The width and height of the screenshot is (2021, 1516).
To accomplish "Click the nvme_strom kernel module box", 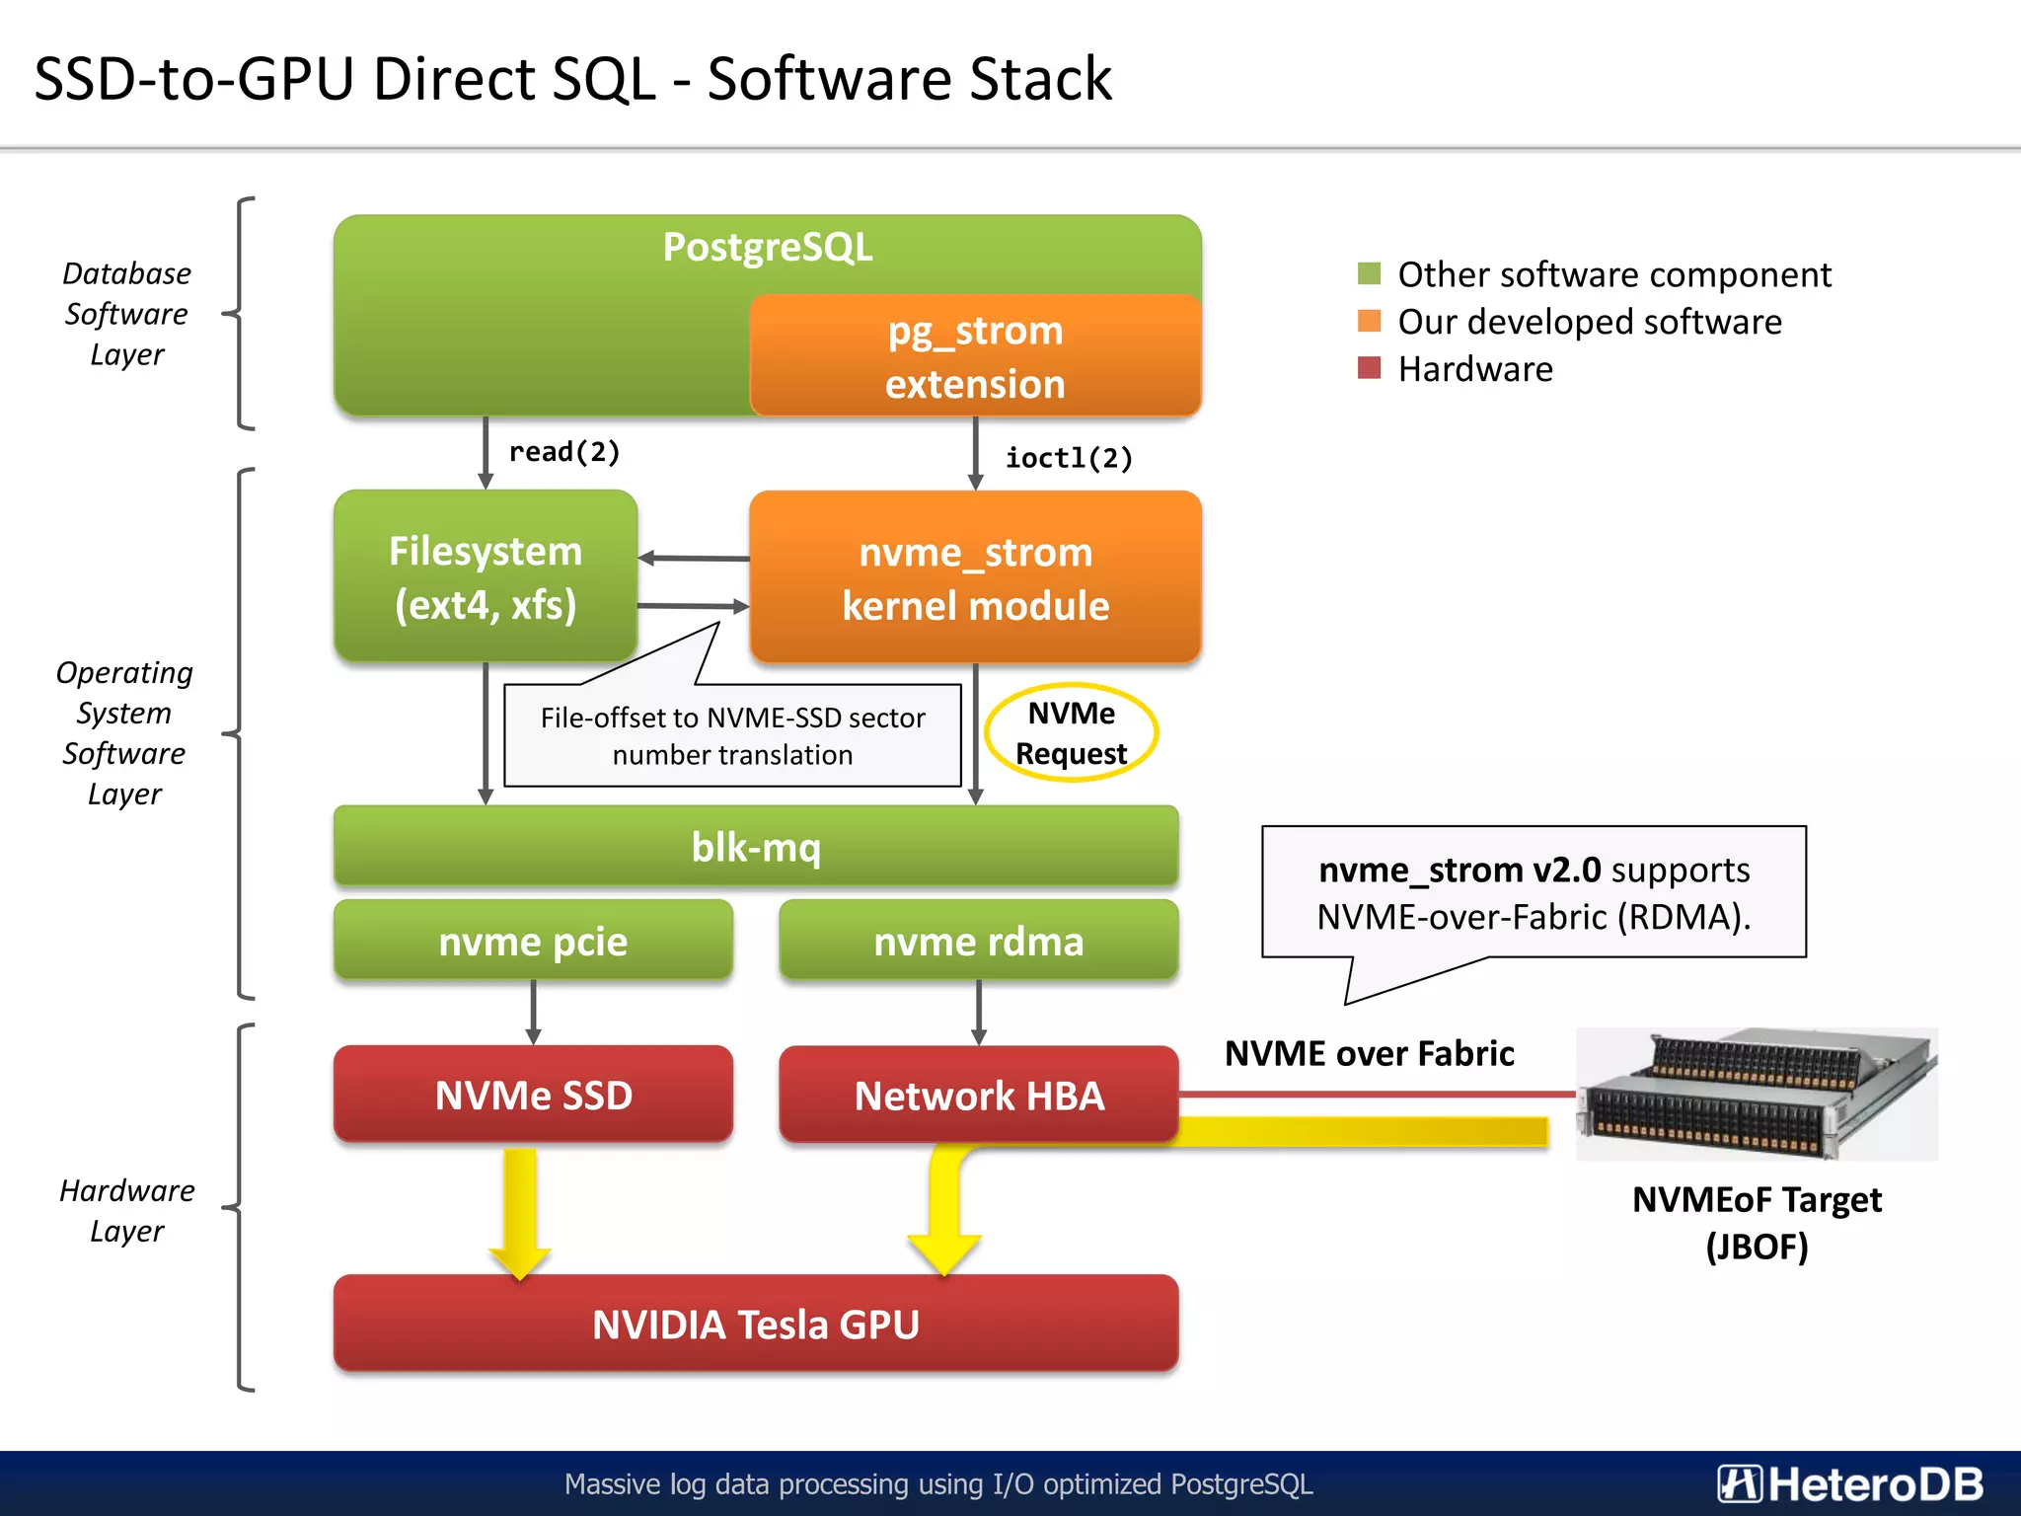I will click(975, 578).
